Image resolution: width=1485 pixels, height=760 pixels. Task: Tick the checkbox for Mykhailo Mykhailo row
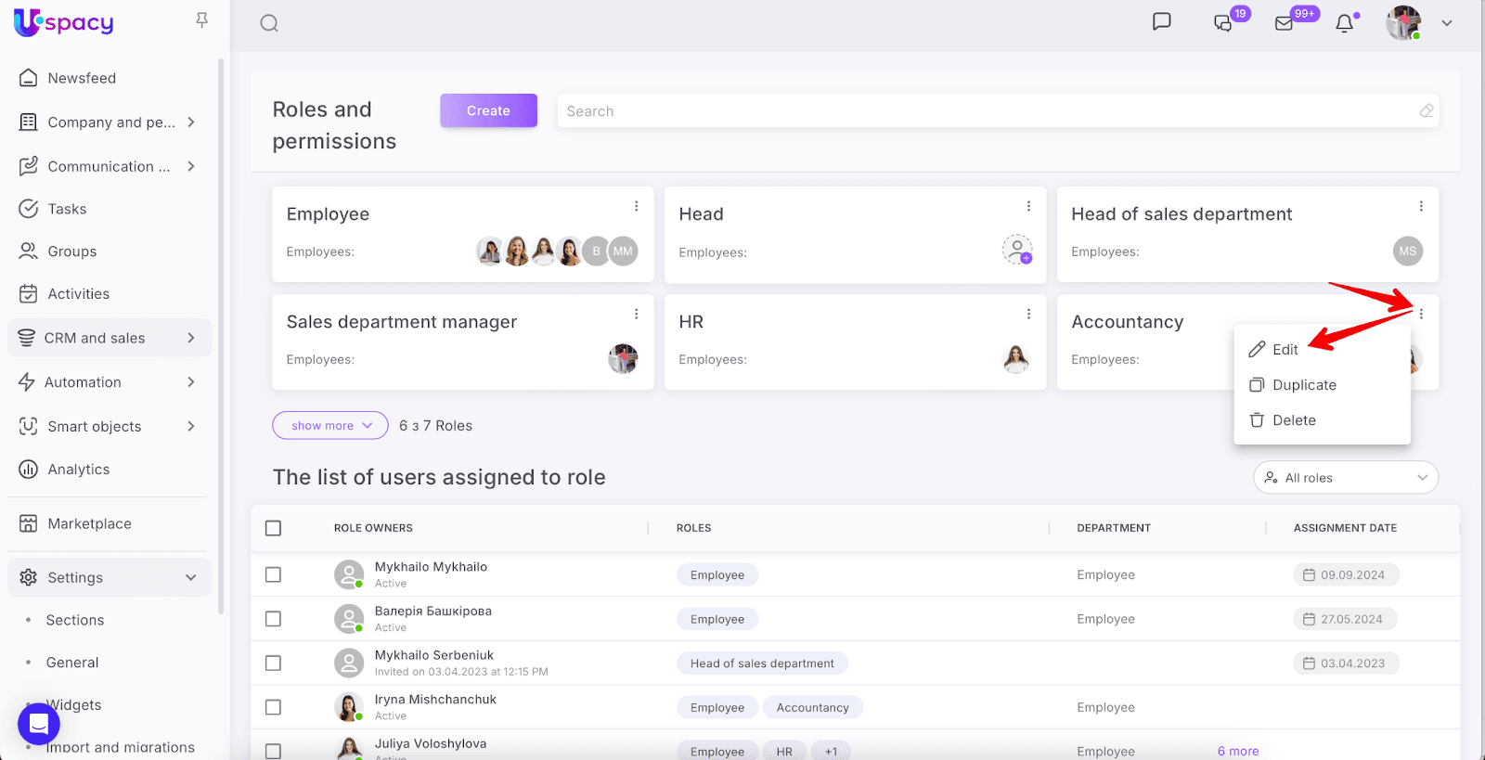coord(273,574)
